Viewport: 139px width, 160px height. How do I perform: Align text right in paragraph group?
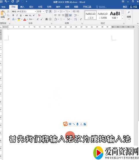(63, 15)
